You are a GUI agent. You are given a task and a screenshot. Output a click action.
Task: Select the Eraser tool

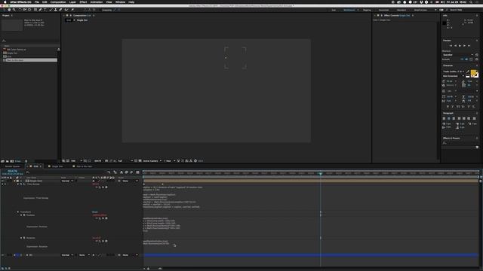click(60, 10)
